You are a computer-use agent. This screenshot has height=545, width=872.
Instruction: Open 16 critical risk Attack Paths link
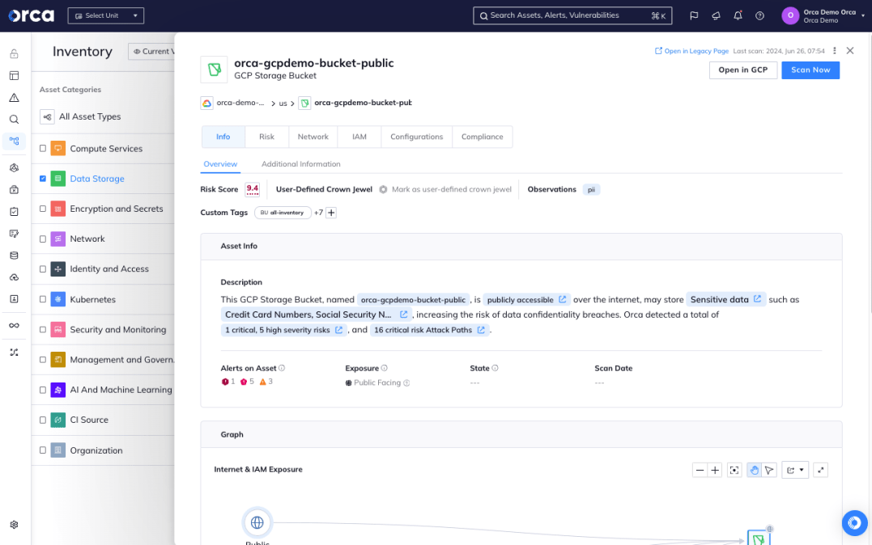tap(429, 330)
